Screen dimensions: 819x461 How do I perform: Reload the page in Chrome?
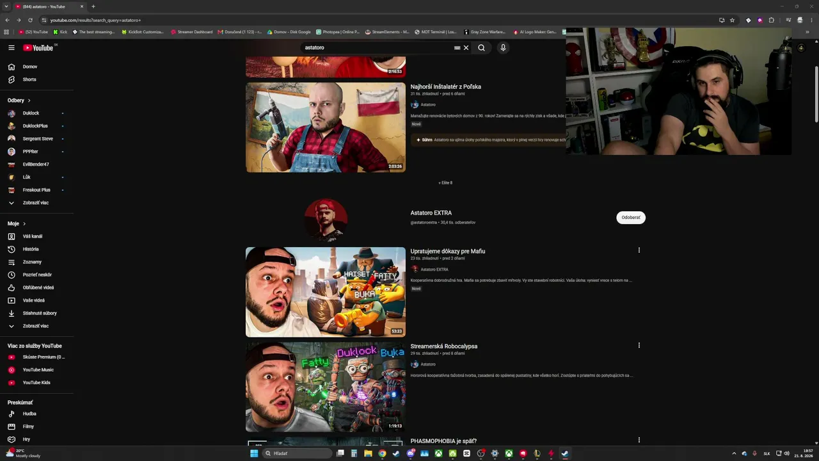(30, 20)
